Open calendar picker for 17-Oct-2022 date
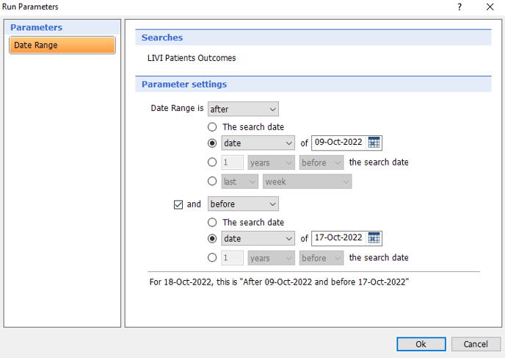The image size is (505, 358). 374,238
